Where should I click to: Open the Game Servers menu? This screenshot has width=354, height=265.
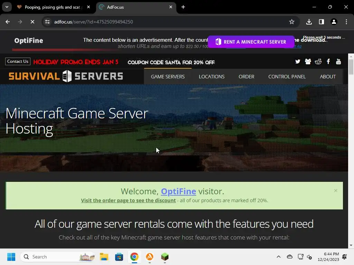pos(168,77)
